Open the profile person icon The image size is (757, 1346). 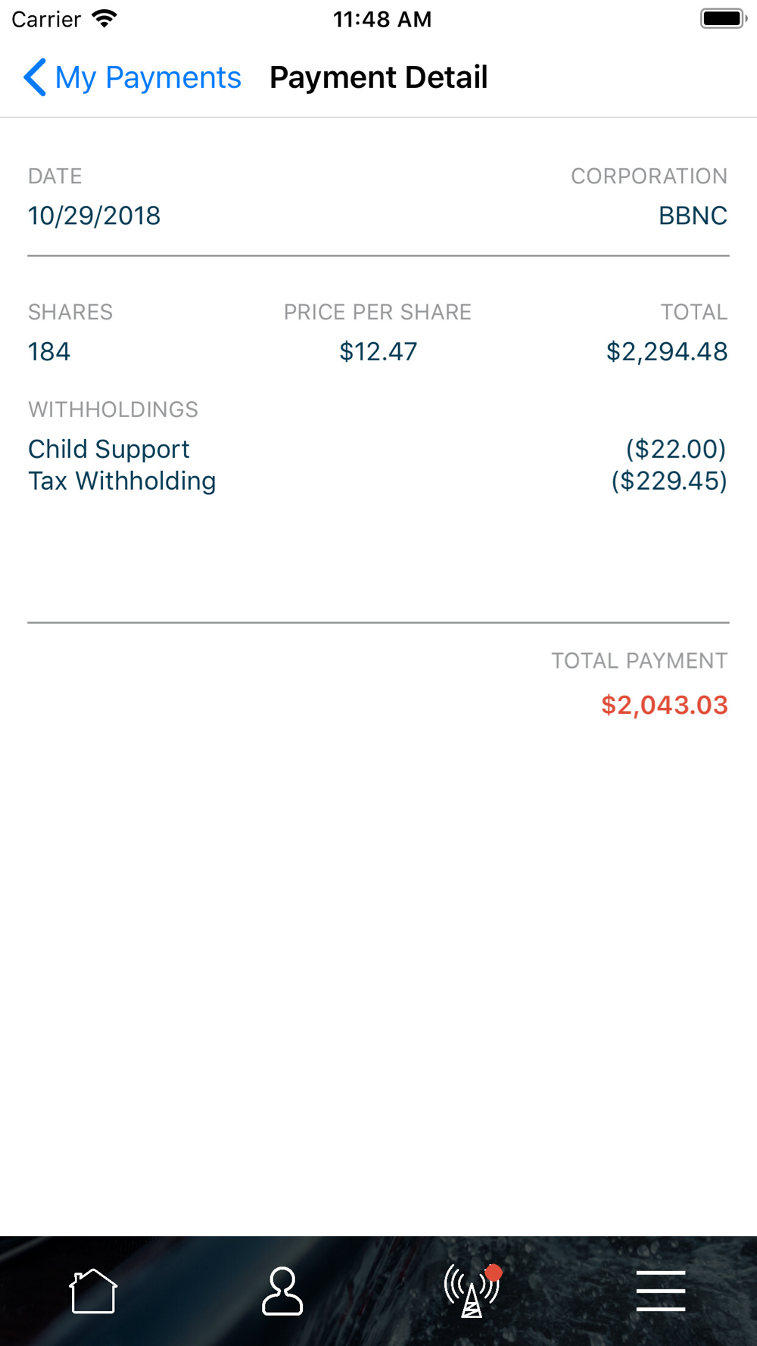(x=282, y=1291)
